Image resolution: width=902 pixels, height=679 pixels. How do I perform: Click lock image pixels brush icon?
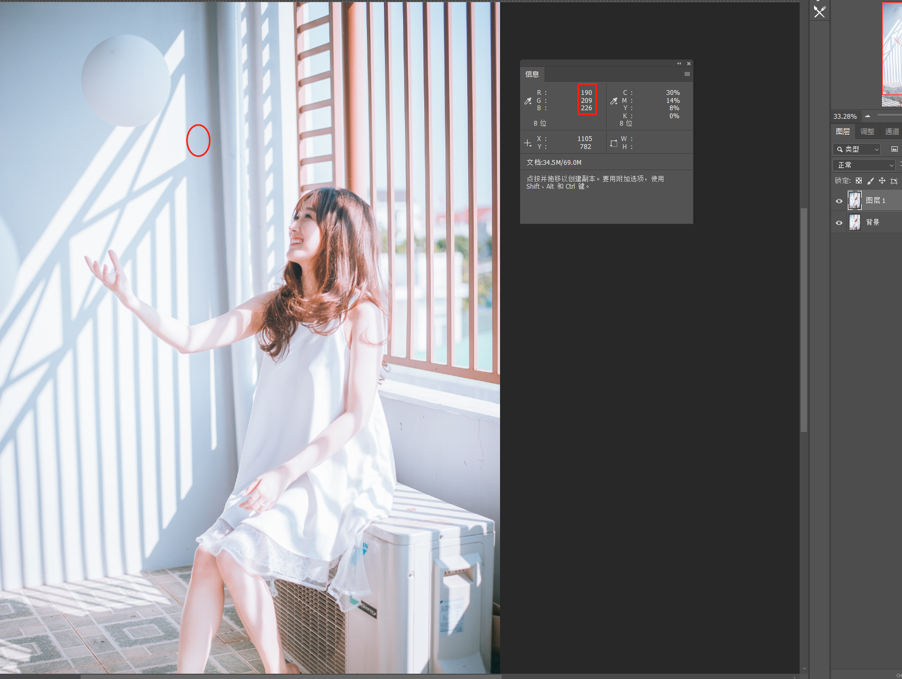(x=870, y=181)
